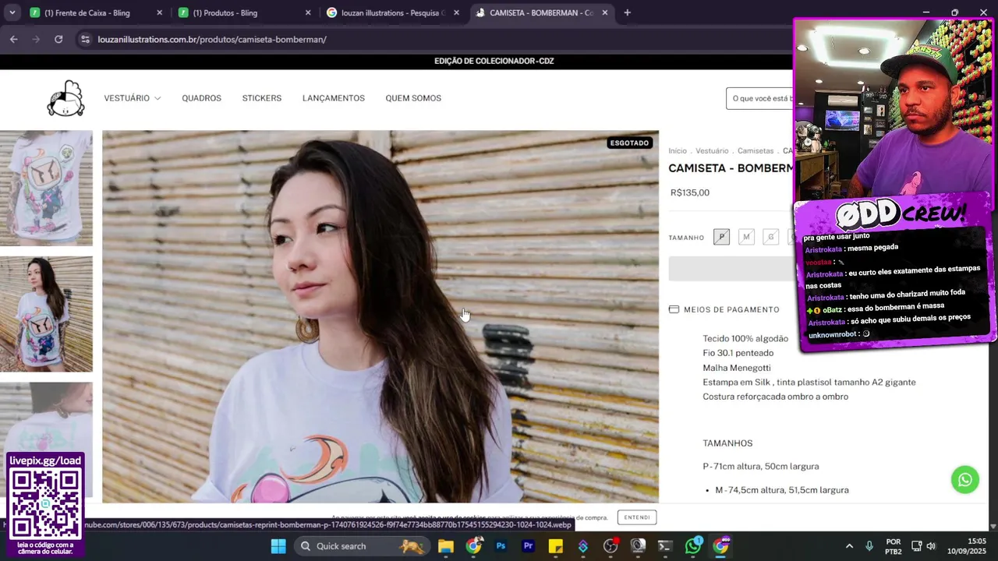Screen dimensions: 998x561
Task: Open Photoshop from the taskbar
Action: (x=501, y=546)
